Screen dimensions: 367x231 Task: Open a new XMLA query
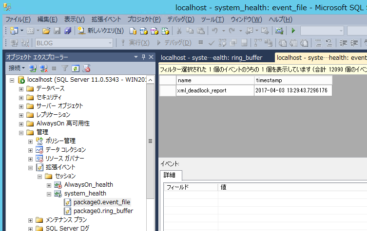click(x=165, y=31)
